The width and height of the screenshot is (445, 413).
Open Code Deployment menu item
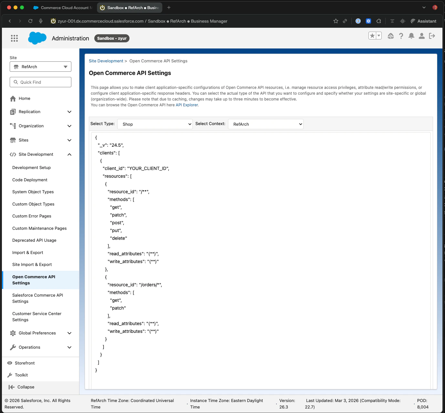click(x=30, y=180)
